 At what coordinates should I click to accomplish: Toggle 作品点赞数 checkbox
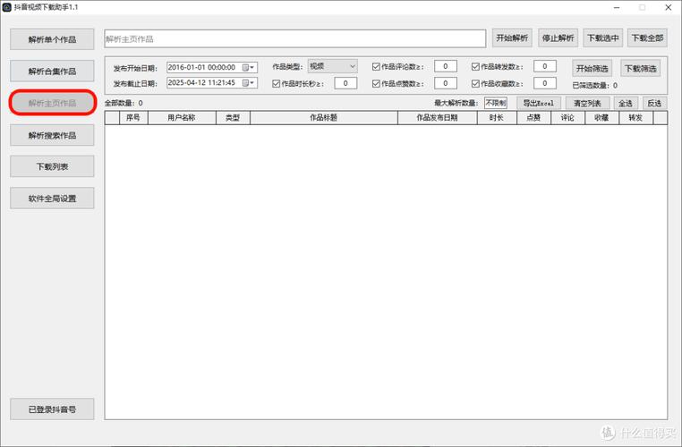(x=376, y=83)
